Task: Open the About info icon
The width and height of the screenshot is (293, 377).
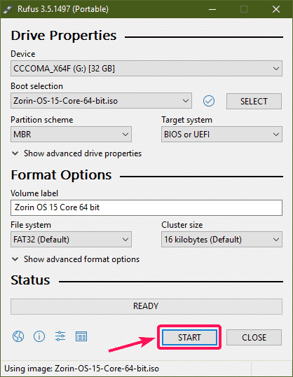Action: click(39, 336)
